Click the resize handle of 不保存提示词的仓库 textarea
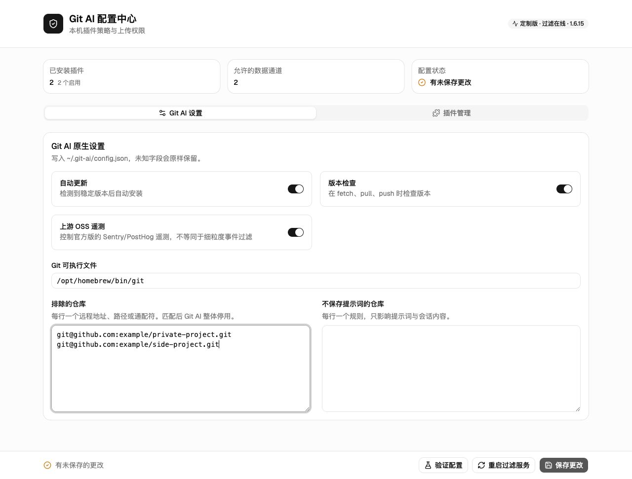Screen dimensions: 632x479 coord(578,409)
